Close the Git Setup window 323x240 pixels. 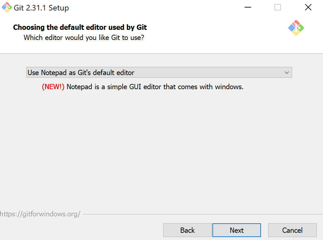pyautogui.click(x=308, y=8)
